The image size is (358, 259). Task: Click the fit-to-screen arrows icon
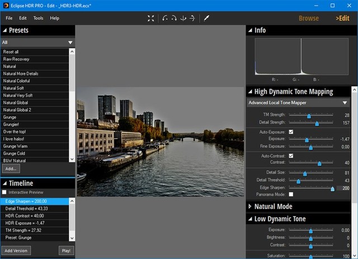pos(150,18)
